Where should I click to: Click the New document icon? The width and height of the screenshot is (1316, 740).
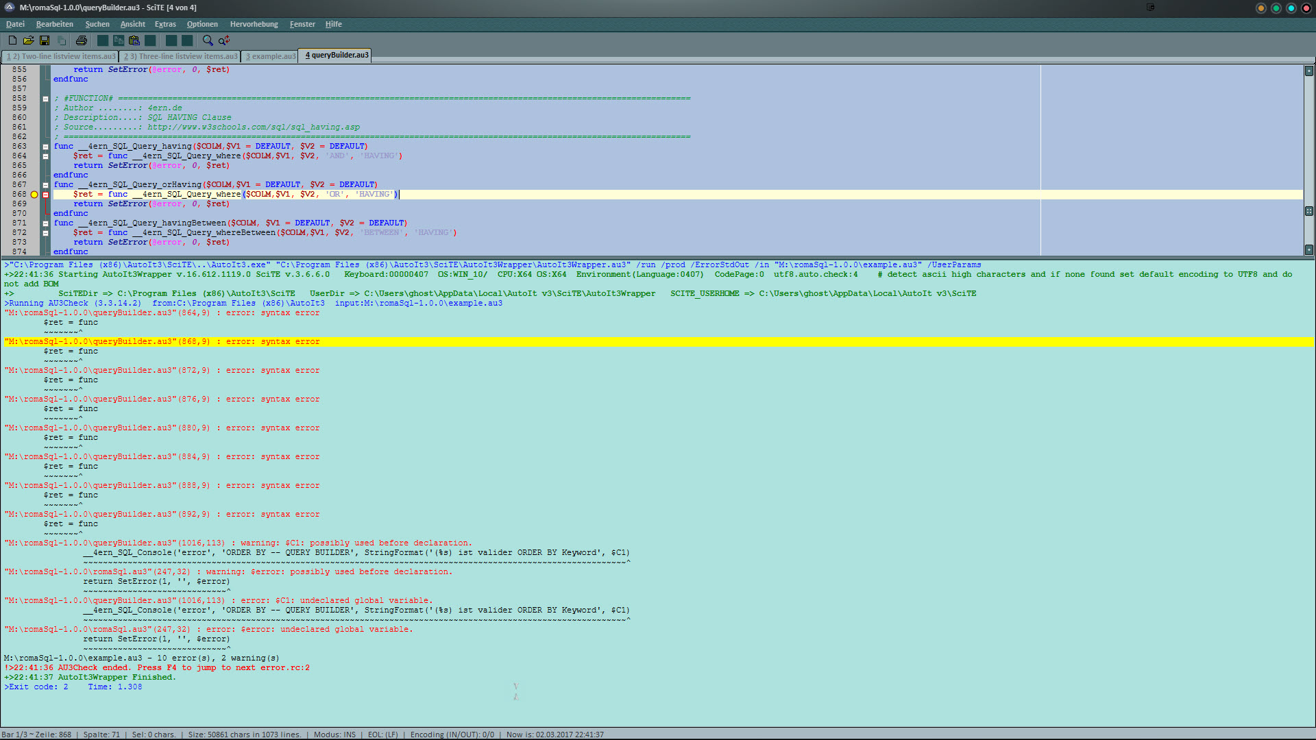click(x=12, y=40)
